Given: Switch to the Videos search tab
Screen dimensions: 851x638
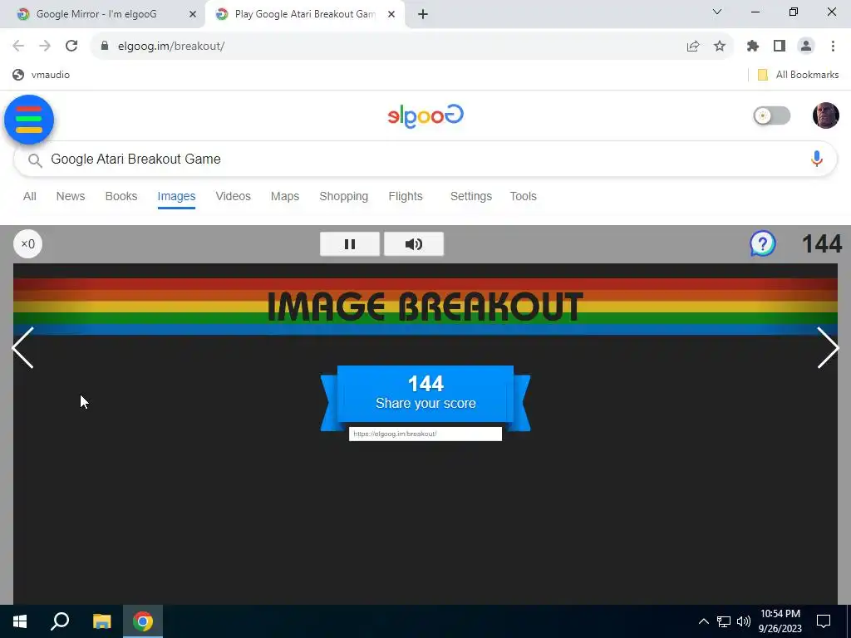Looking at the screenshot, I should click(x=233, y=196).
